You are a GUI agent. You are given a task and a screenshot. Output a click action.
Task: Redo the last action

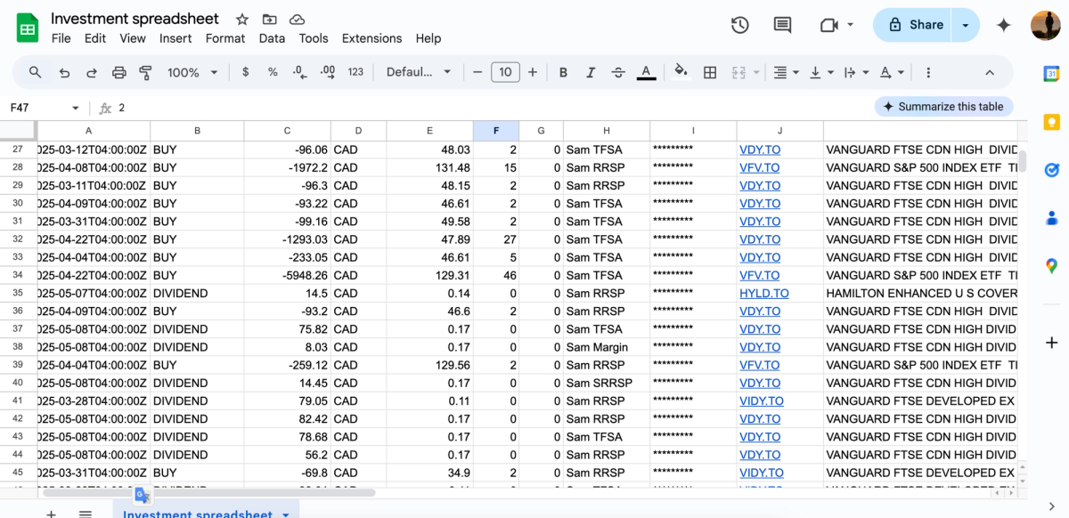[x=92, y=72]
